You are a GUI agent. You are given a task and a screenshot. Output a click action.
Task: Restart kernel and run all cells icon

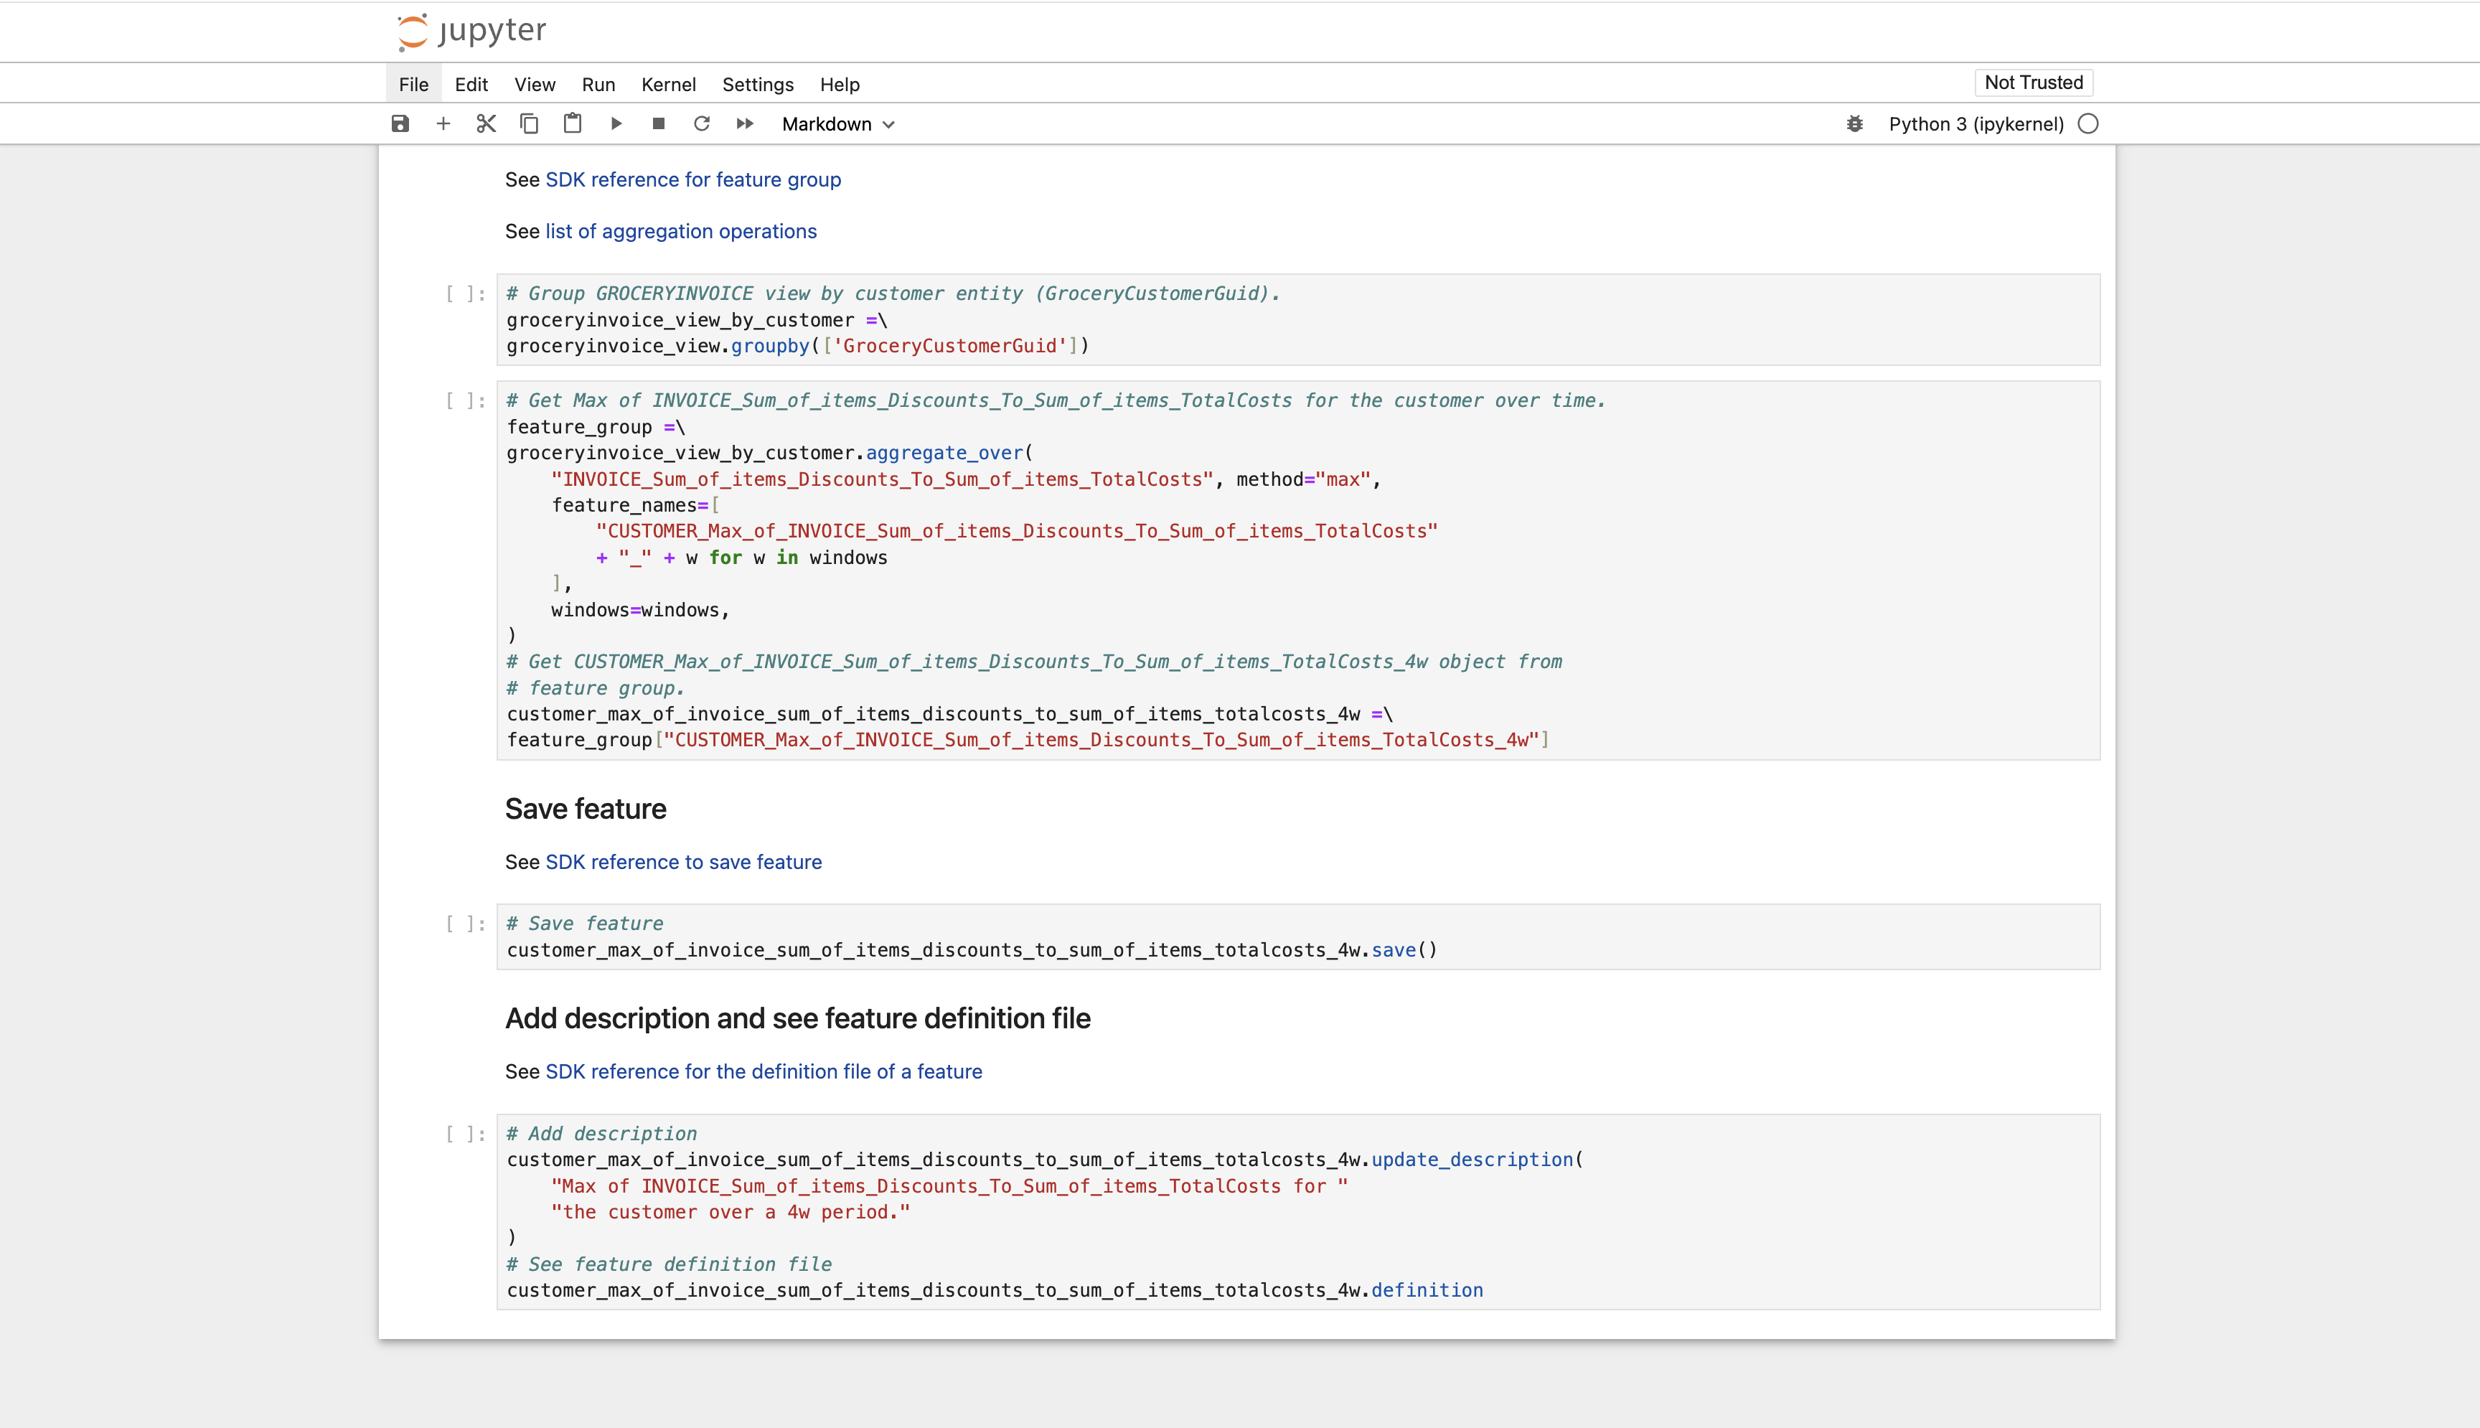tap(746, 123)
